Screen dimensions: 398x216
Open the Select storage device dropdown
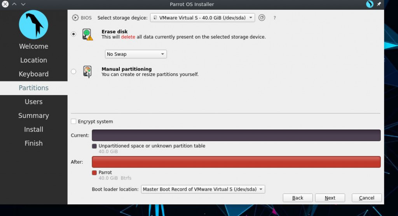click(x=202, y=18)
